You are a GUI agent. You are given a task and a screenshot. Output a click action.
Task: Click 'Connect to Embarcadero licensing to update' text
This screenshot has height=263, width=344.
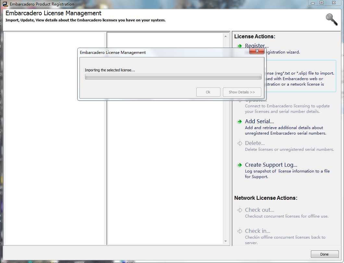point(288,106)
